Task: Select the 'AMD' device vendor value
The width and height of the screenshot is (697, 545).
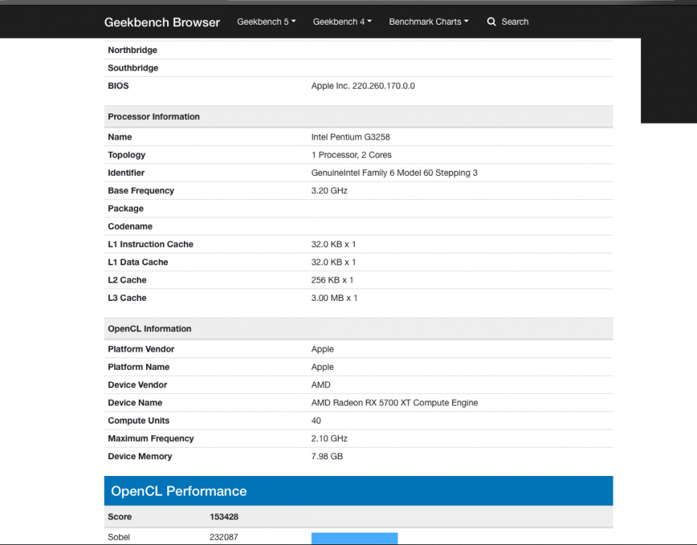Action: tap(321, 384)
